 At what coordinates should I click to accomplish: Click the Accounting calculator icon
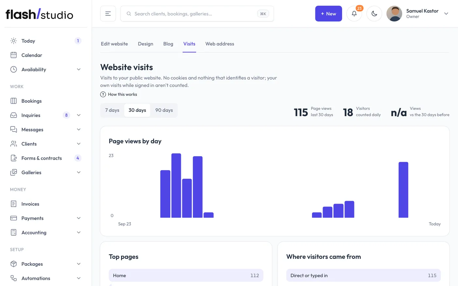(x=13, y=232)
